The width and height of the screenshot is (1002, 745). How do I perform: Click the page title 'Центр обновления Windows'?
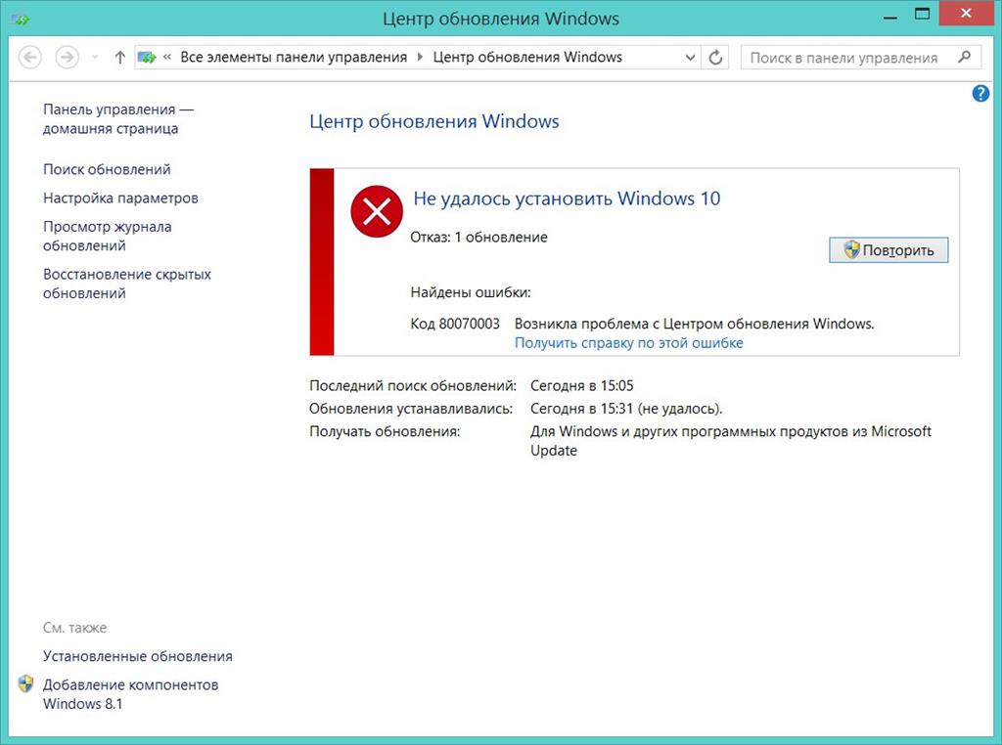(x=433, y=121)
